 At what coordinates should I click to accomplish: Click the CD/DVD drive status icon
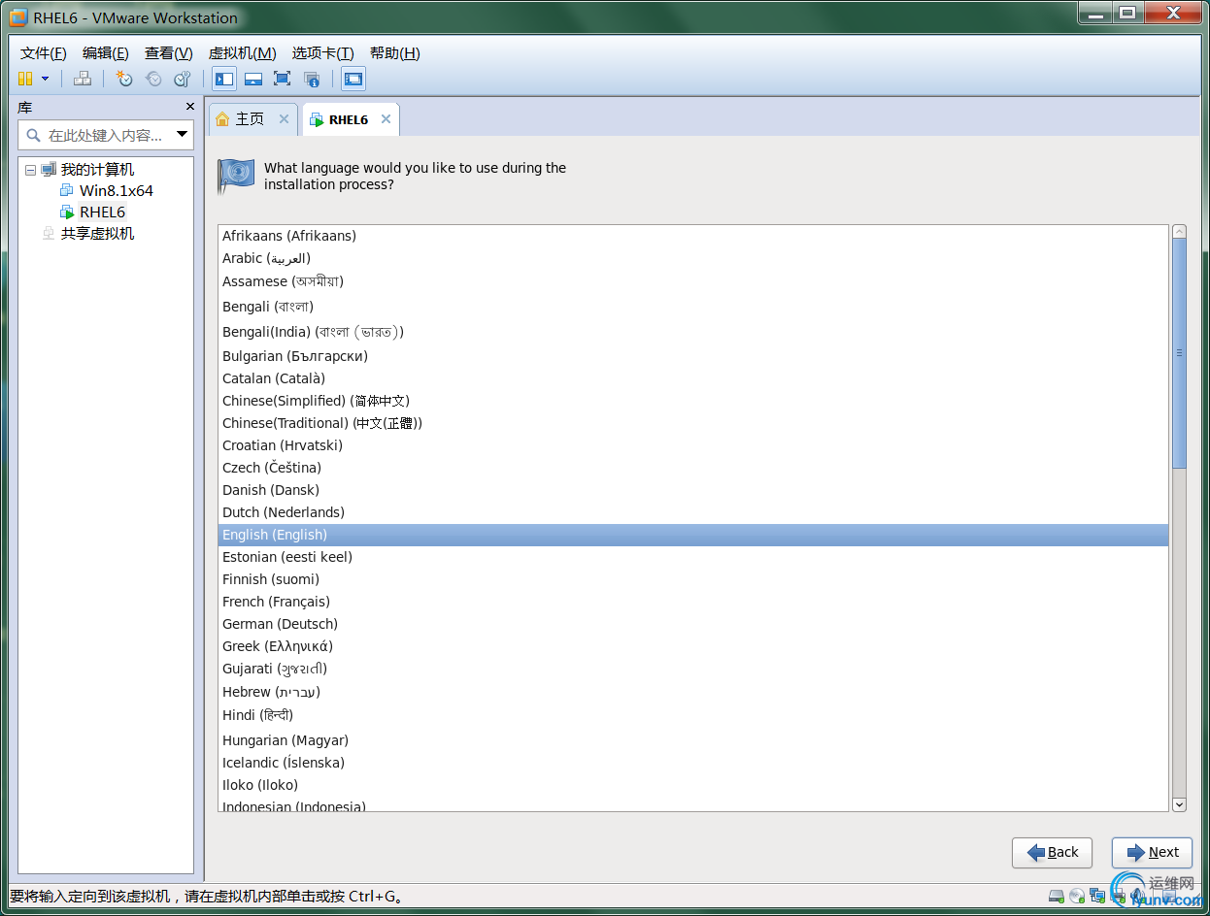click(1077, 896)
